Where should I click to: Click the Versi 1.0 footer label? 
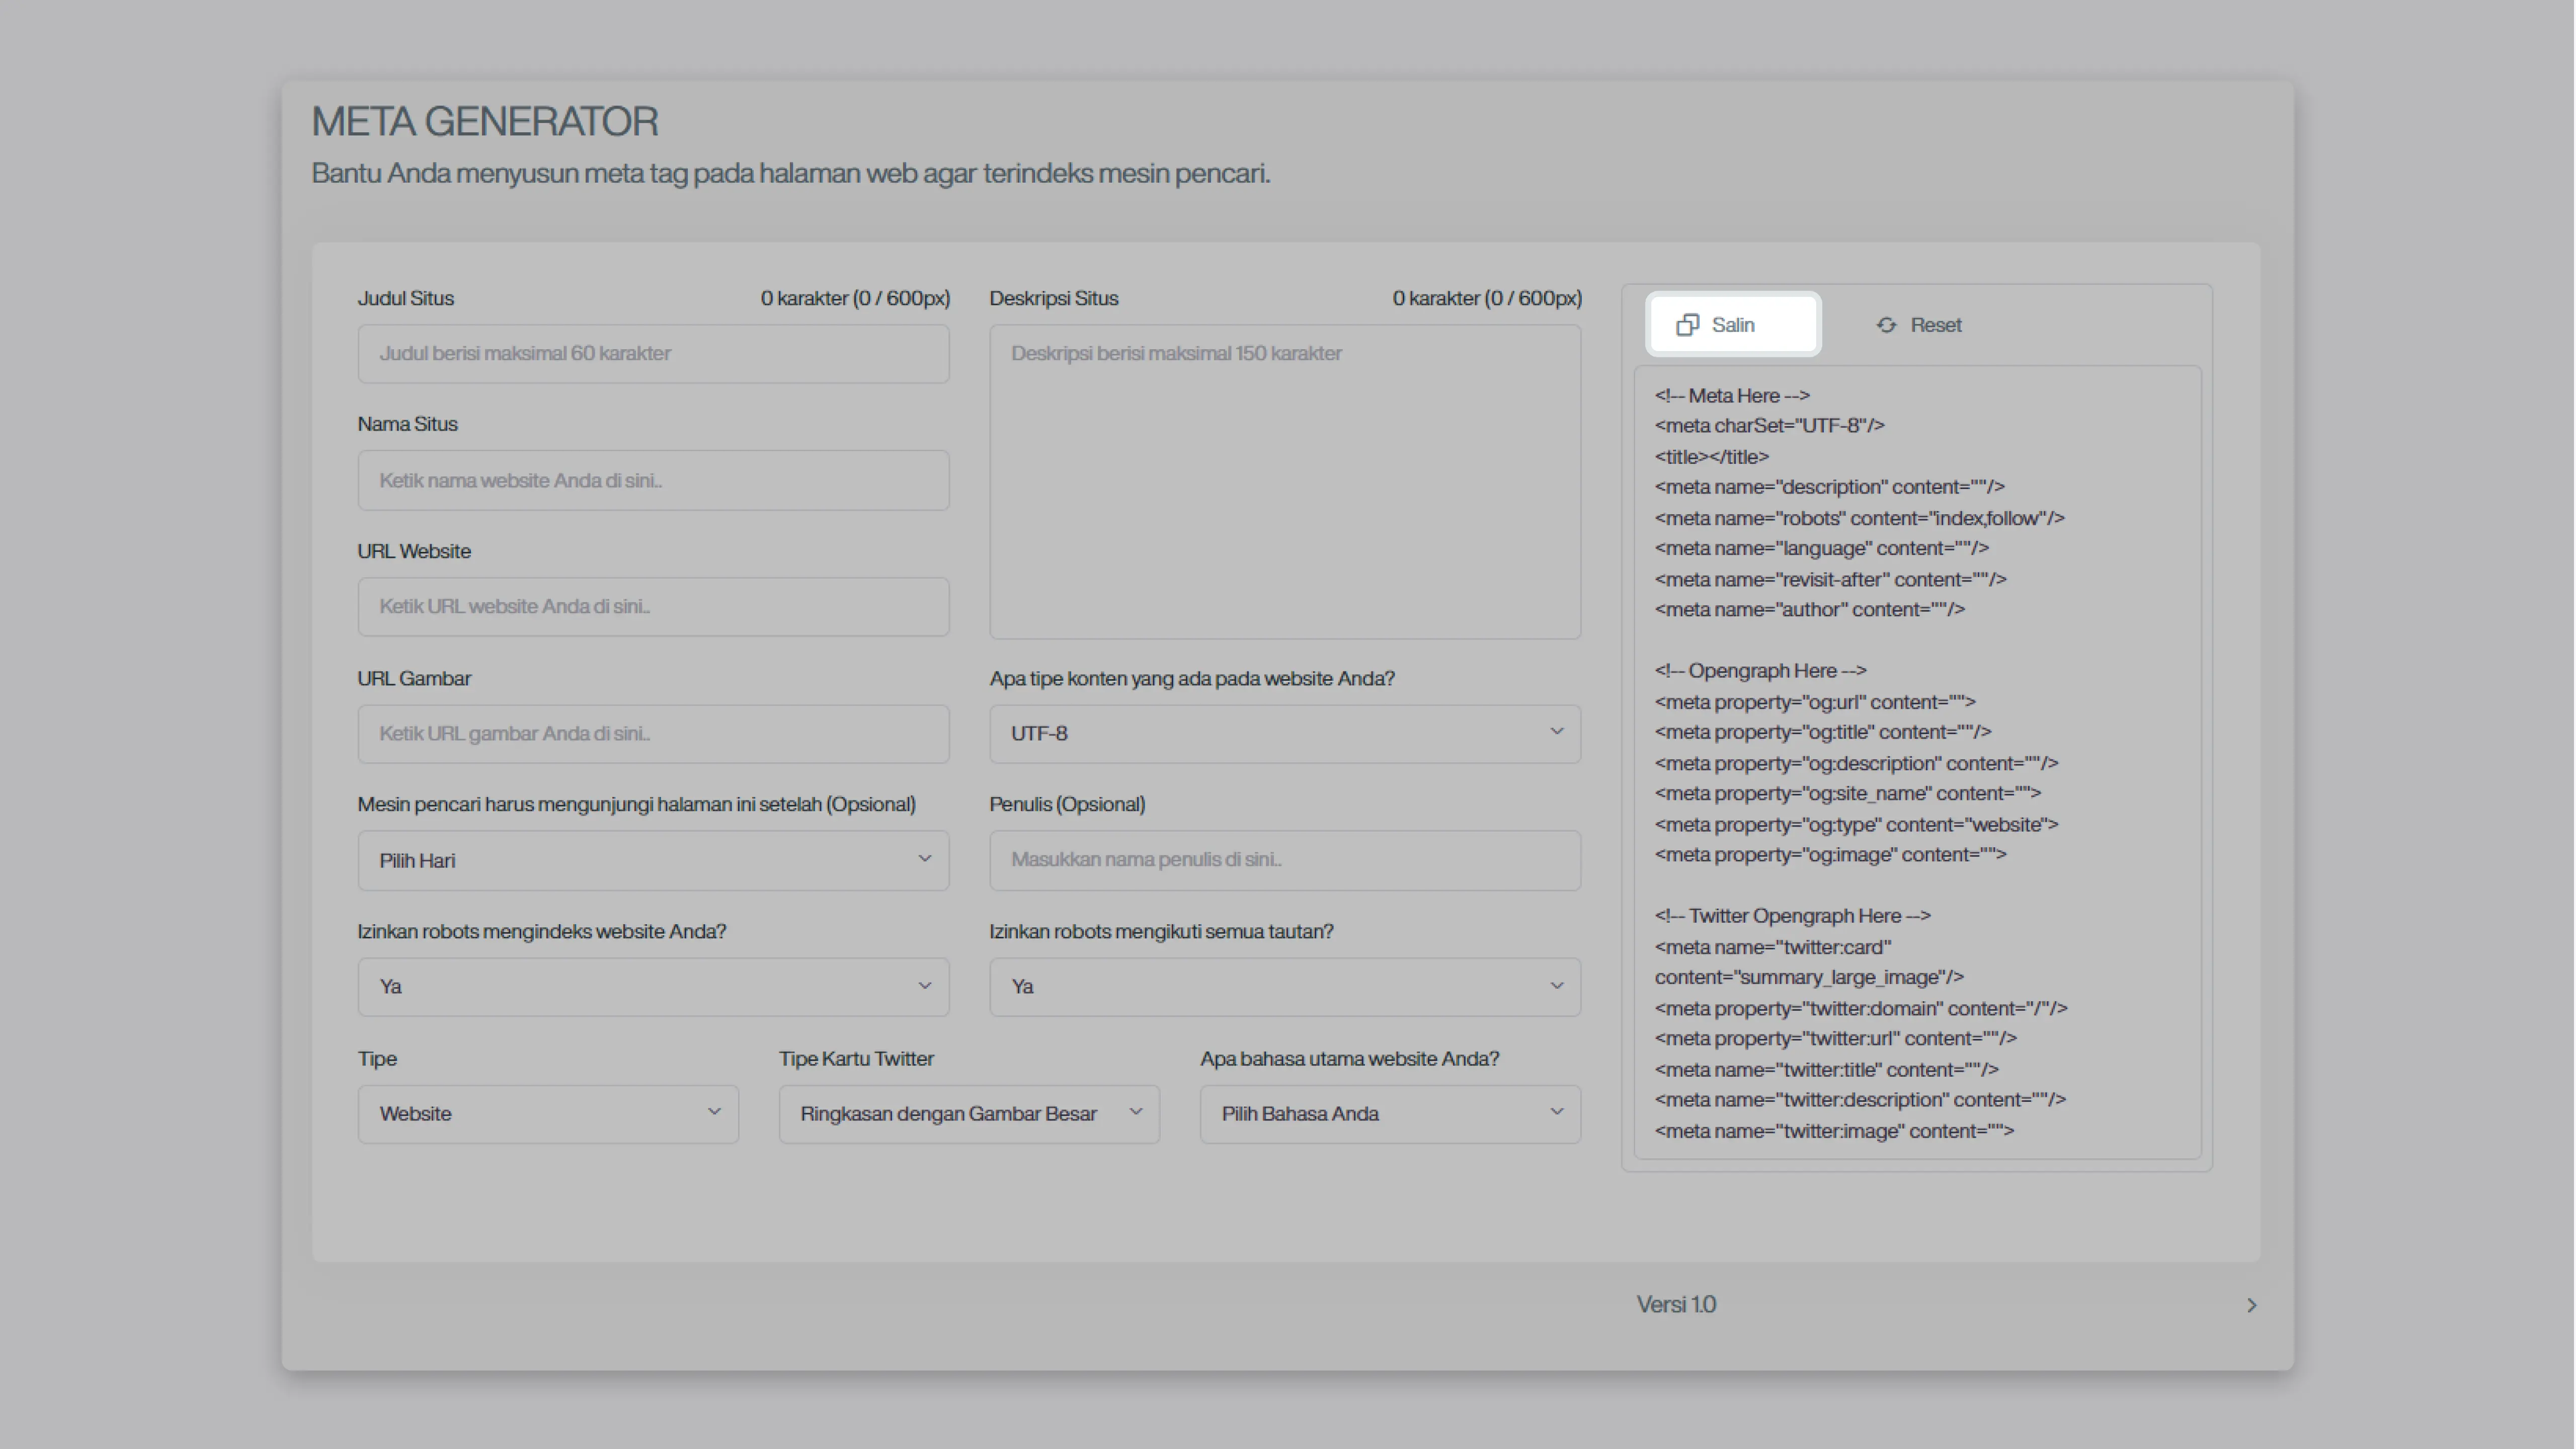click(x=1675, y=1304)
